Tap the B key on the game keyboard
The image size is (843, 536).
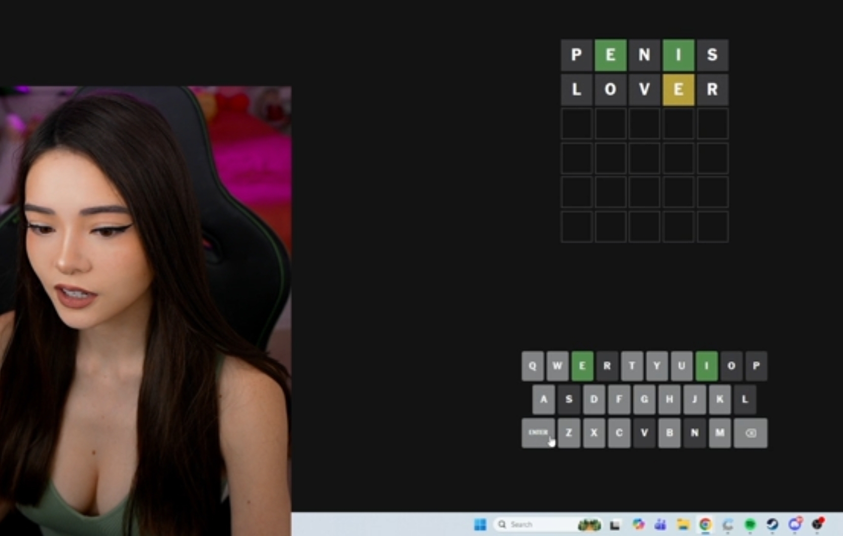pos(670,433)
